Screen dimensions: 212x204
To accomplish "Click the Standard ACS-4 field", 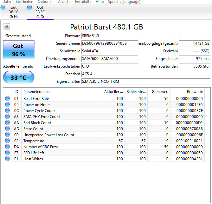I will (146, 74).
